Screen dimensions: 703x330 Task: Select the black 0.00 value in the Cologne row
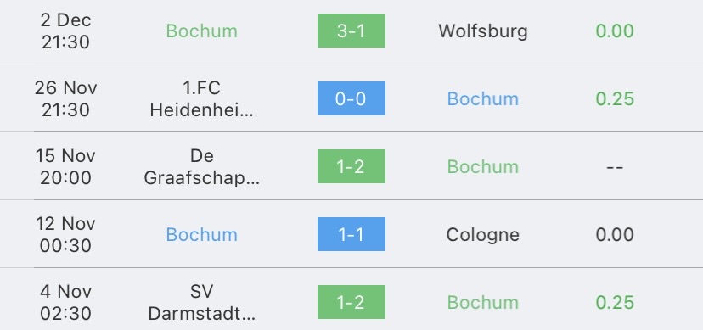(615, 235)
